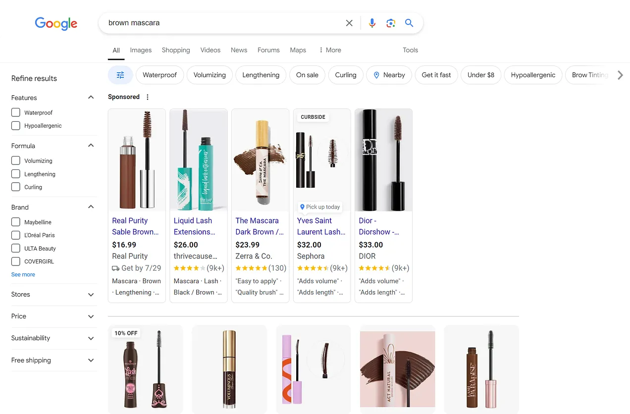Select the All results tab

point(116,51)
